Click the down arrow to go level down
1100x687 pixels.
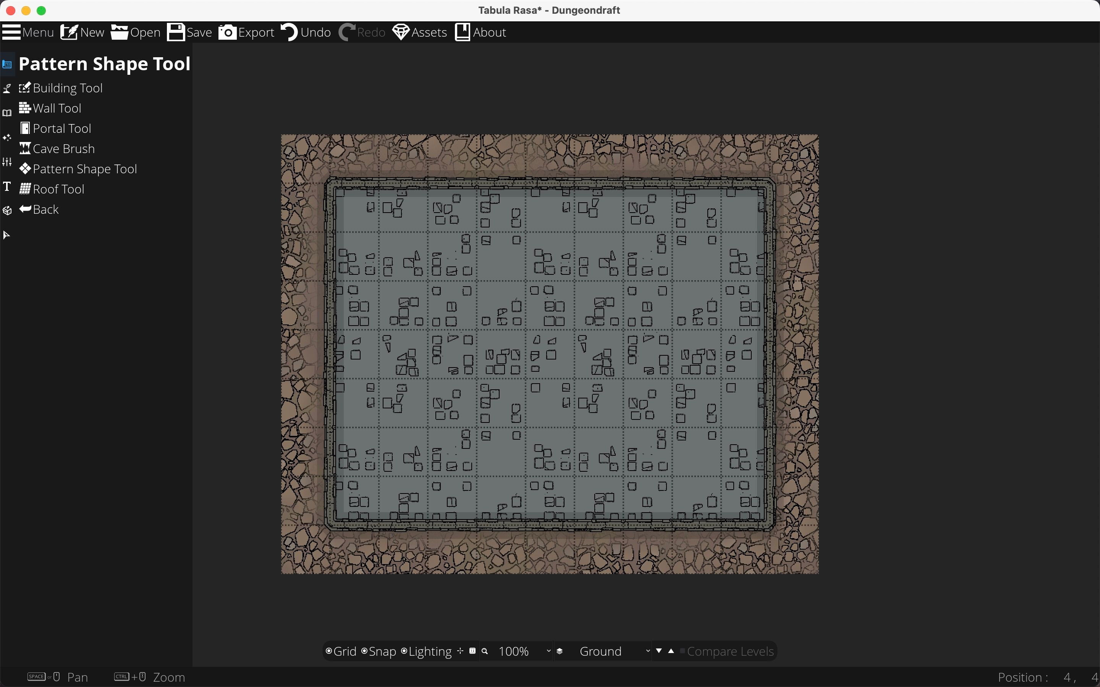coord(659,651)
